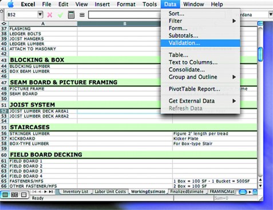Click cell JOIST LUMBER DECK AREA1
This screenshot has width=273, height=210.
pyautogui.click(x=43, y=111)
